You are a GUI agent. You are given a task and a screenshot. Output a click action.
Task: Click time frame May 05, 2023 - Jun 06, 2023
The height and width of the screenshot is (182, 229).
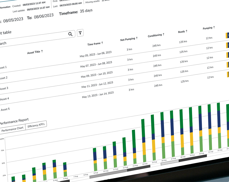[x=95, y=54]
